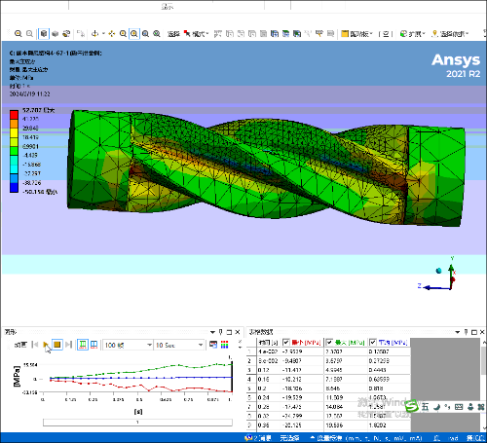The image size is (487, 443).
Task: Activate the highlighted box zoom tool
Action: point(134,33)
